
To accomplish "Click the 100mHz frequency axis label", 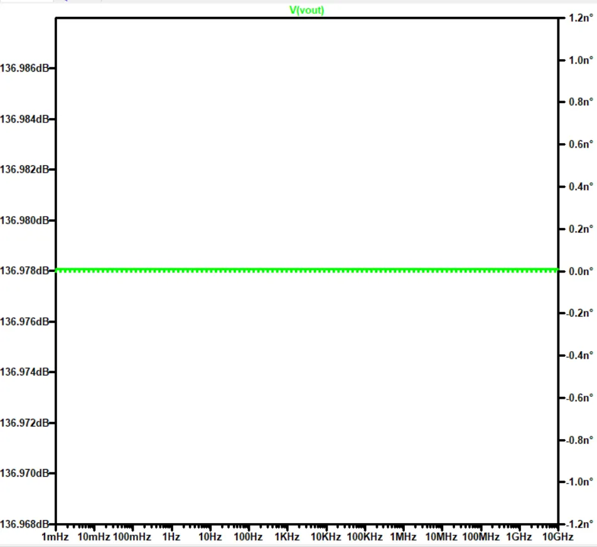I will click(x=132, y=537).
